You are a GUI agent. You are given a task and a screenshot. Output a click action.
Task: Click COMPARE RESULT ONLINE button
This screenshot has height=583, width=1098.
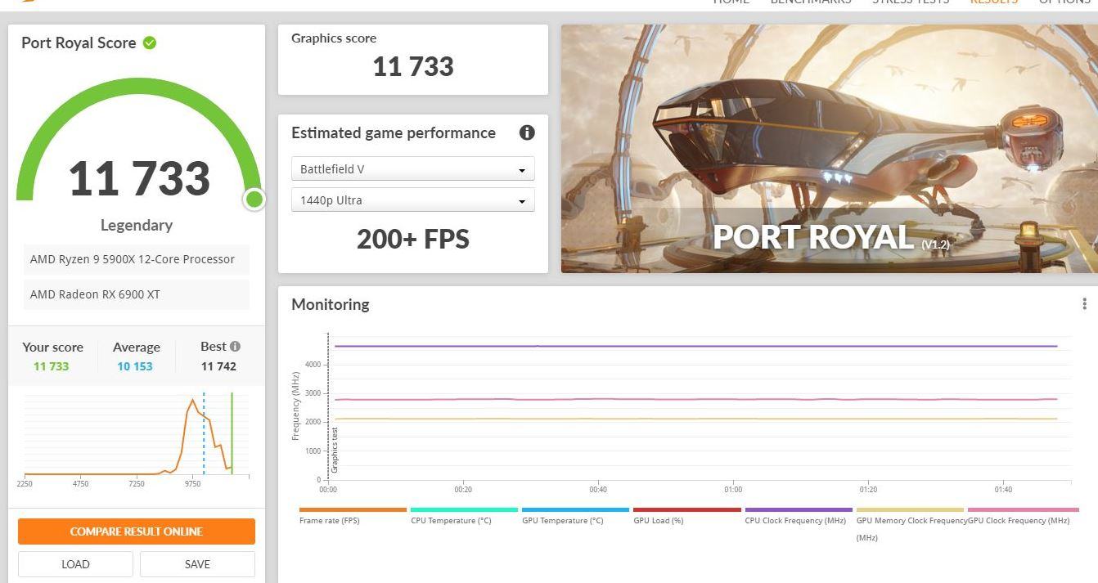pos(137,531)
